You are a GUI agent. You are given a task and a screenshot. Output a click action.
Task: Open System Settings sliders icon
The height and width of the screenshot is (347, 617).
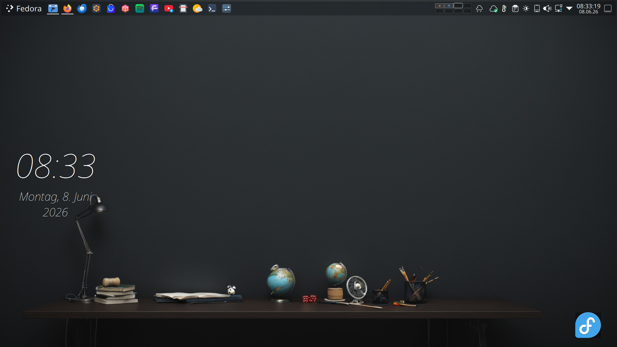[x=227, y=9]
